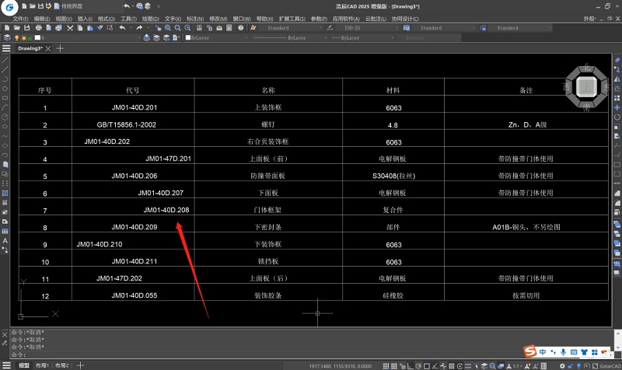Viewport: 622px width, 370px height.
Task: Click the command line input field
Action: 266,354
